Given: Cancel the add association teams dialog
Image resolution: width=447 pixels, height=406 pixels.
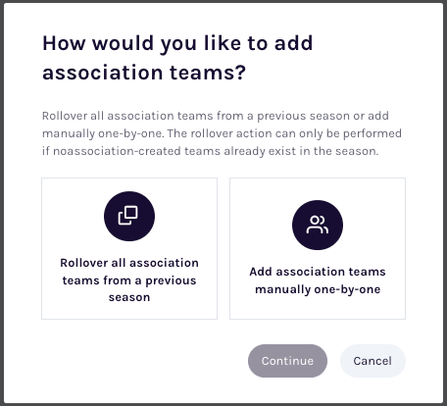Looking at the screenshot, I should pos(372,361).
